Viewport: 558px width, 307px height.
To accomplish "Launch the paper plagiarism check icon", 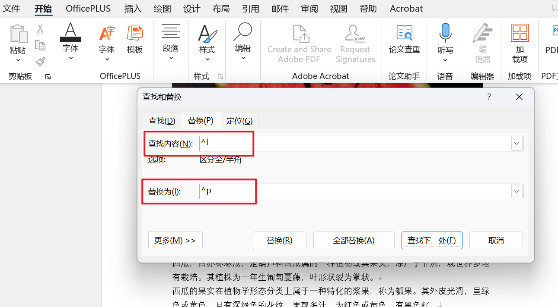I will coord(405,33).
